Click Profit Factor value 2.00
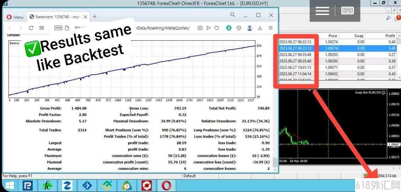Viewport: 401px width, 192px height. [x=82, y=115]
